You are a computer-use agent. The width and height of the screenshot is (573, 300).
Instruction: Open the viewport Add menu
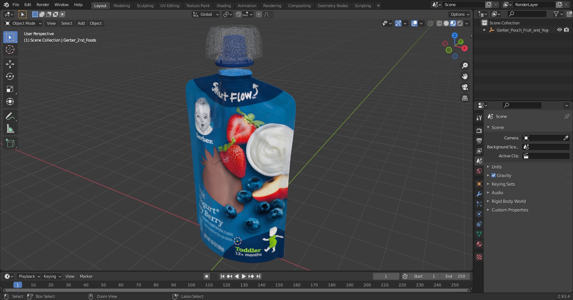81,23
